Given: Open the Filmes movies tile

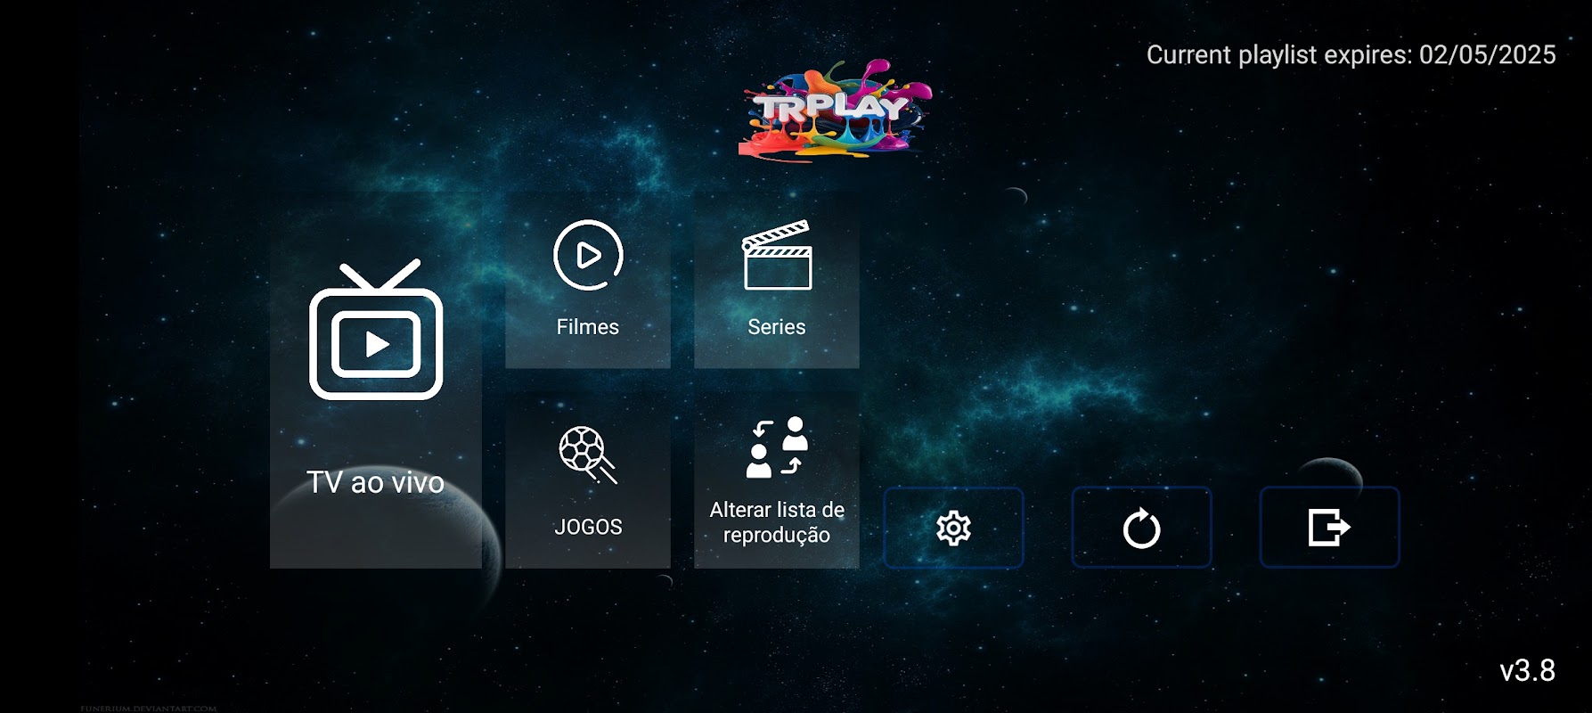Looking at the screenshot, I should coord(588,280).
